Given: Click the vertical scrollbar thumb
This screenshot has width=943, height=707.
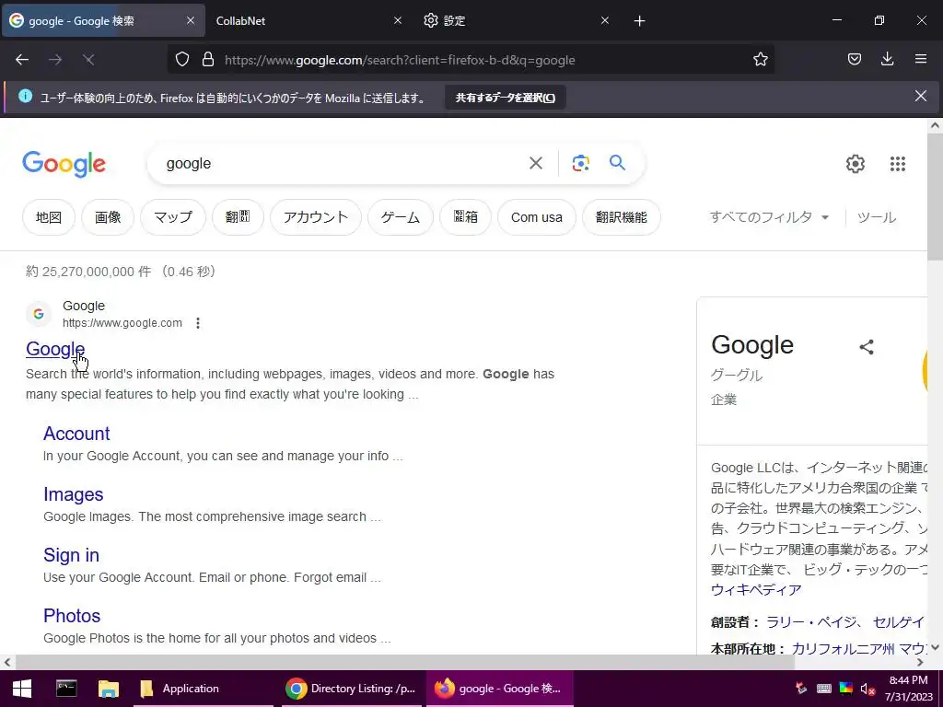Looking at the screenshot, I should tap(935, 197).
